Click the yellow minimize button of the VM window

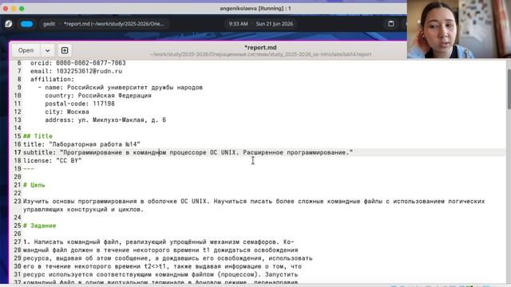pos(14,9)
